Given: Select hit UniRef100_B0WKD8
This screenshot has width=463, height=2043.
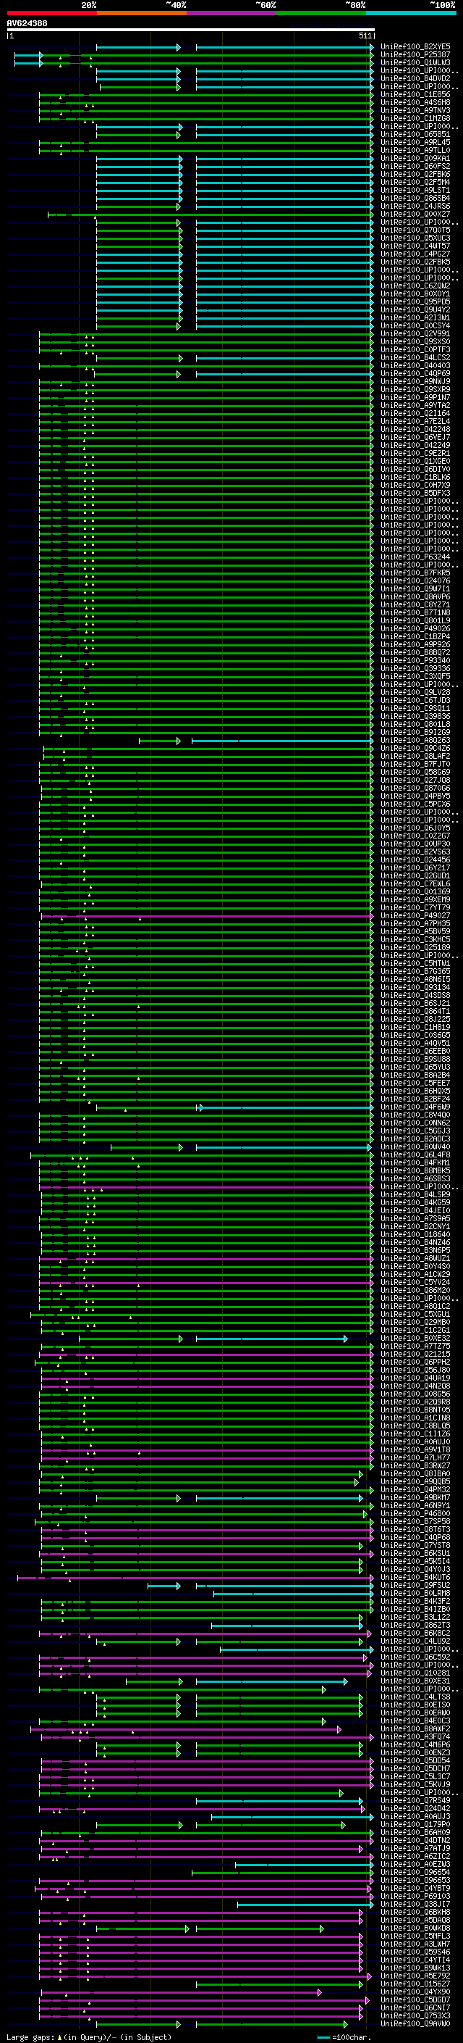Looking at the screenshot, I should pyautogui.click(x=415, y=1928).
